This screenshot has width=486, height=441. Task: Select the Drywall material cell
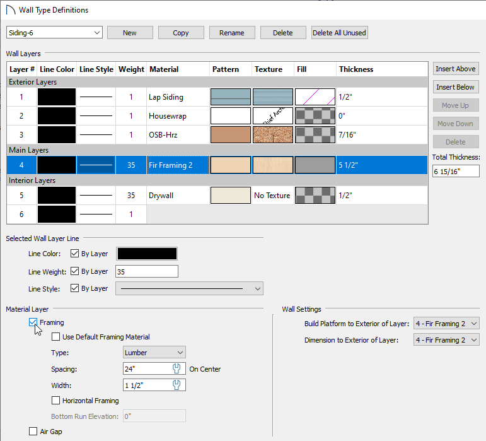[178, 196]
